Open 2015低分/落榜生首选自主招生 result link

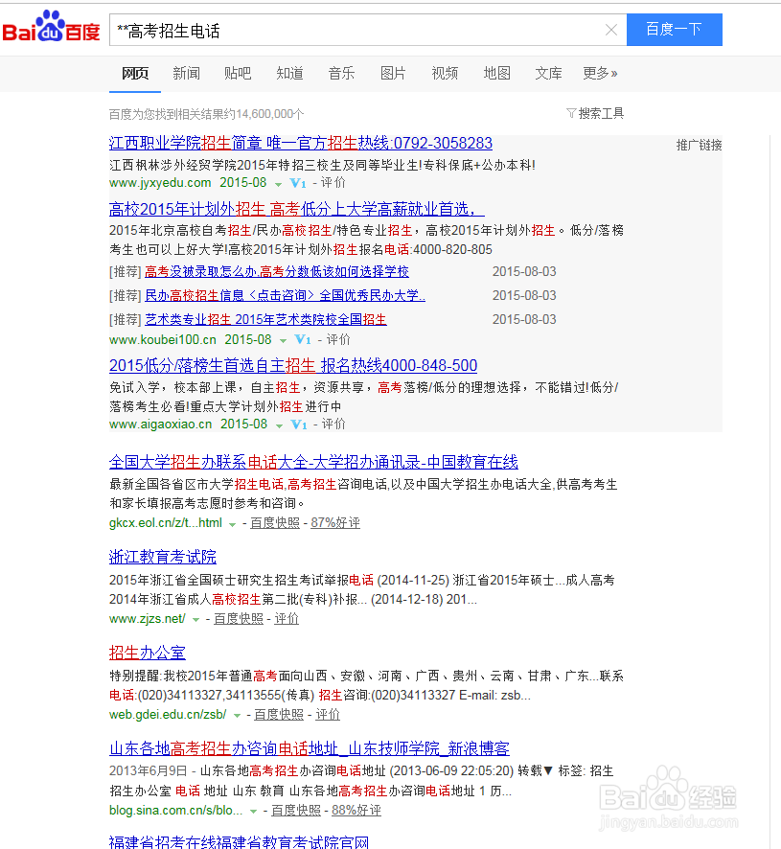(x=293, y=365)
